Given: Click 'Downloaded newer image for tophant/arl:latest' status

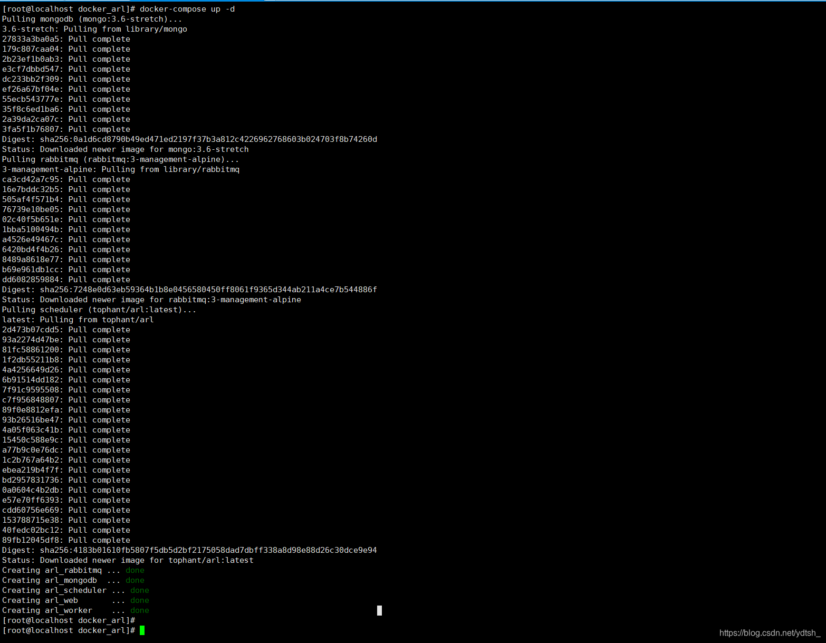Looking at the screenshot, I should click(147, 560).
